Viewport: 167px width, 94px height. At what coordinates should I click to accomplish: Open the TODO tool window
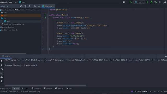click(25, 89)
